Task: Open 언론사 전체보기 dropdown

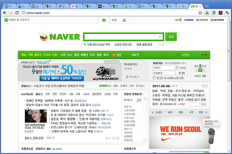Action: tap(134, 94)
